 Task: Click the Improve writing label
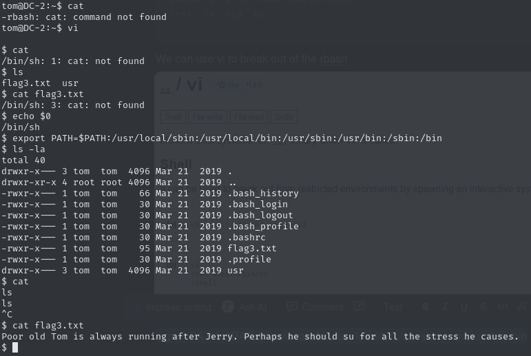coord(178,307)
